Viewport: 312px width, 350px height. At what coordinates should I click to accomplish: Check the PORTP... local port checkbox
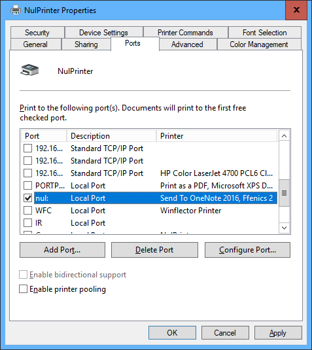(x=27, y=185)
